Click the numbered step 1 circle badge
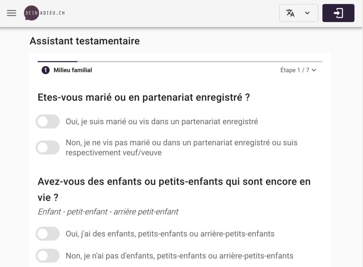This screenshot has height=267, width=363. [x=45, y=70]
